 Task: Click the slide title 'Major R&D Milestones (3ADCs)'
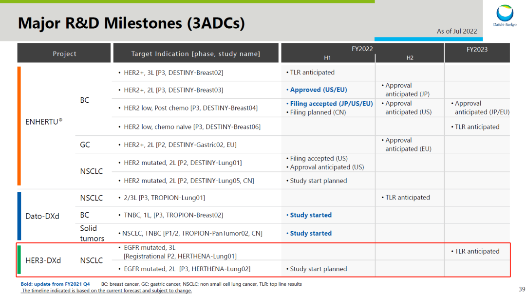[131, 23]
